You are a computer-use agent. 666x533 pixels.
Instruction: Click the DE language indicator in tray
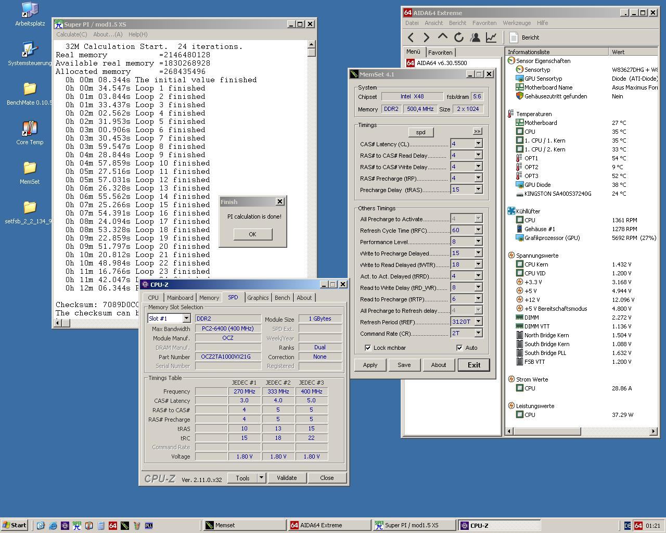[627, 526]
